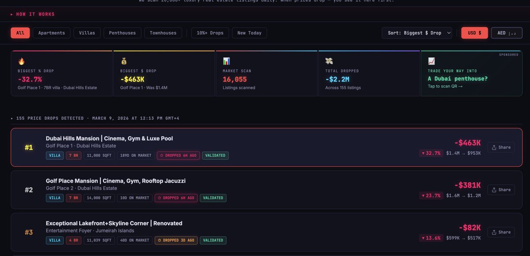The width and height of the screenshot is (530, 256).
Task: Click VALIDATED badge on Dubai Hills Mansion
Action: [216, 156]
